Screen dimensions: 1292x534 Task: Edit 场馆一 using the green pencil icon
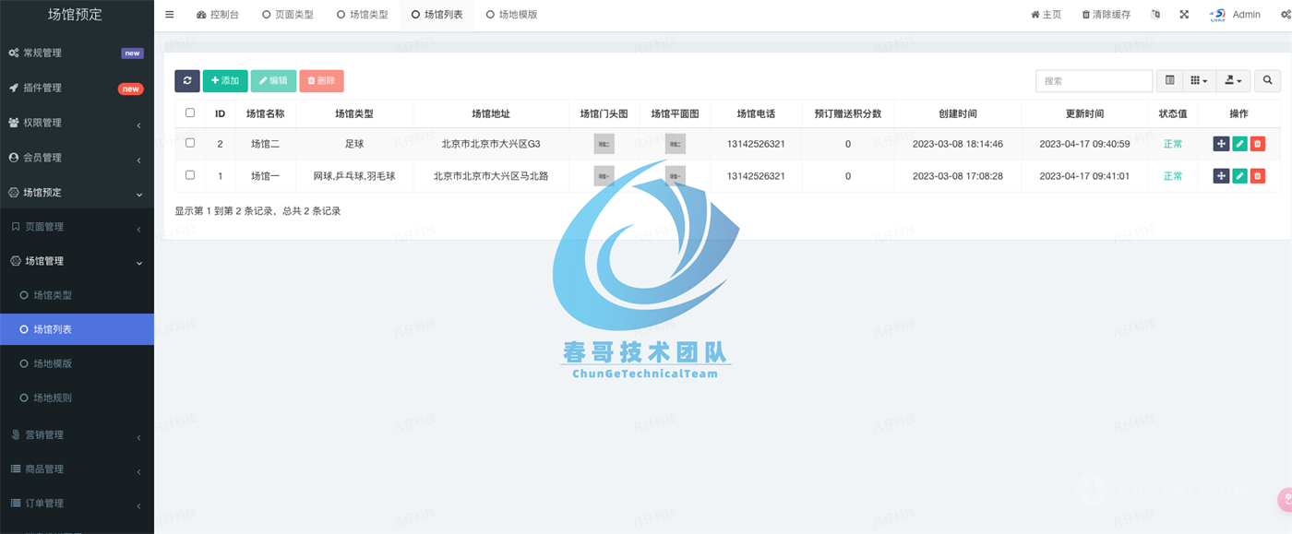pos(1239,176)
